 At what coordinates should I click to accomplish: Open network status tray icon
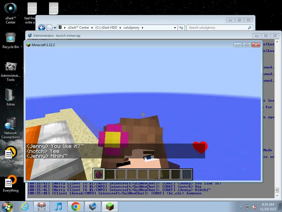[248, 207]
